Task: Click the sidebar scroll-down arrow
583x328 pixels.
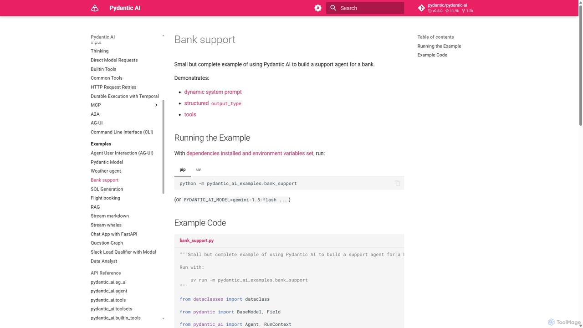Action: (163, 318)
